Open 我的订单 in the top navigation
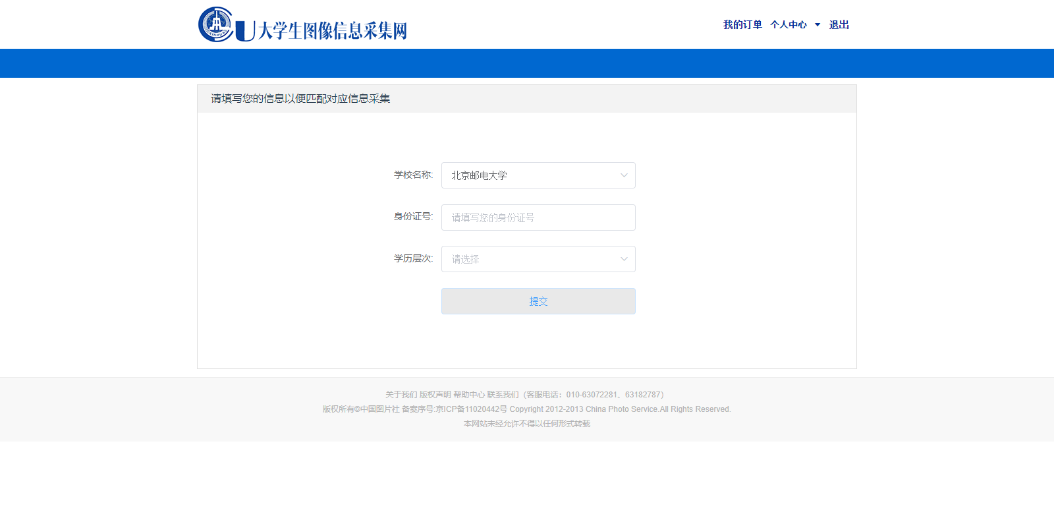The image size is (1054, 520). click(742, 24)
